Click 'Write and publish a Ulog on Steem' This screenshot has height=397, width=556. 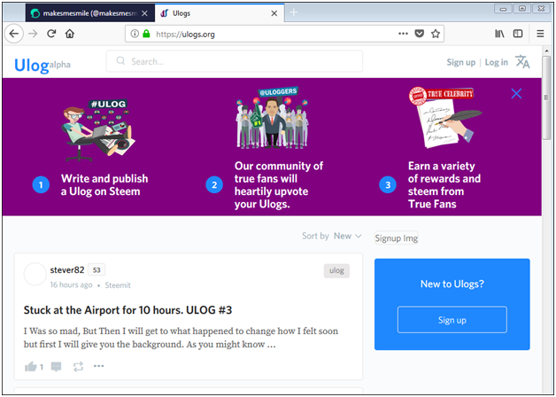(104, 185)
